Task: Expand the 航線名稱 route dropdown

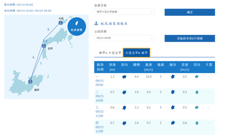Action: tap(124, 12)
